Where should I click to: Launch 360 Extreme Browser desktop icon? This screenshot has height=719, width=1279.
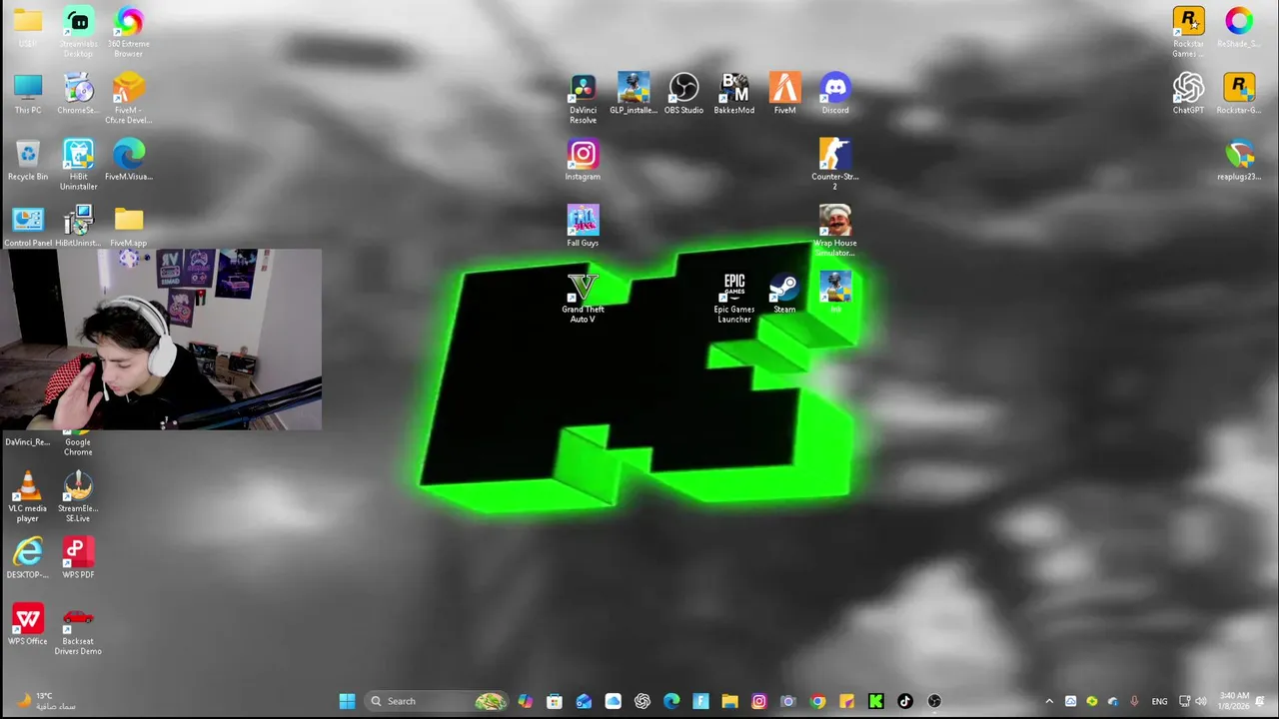tap(129, 32)
